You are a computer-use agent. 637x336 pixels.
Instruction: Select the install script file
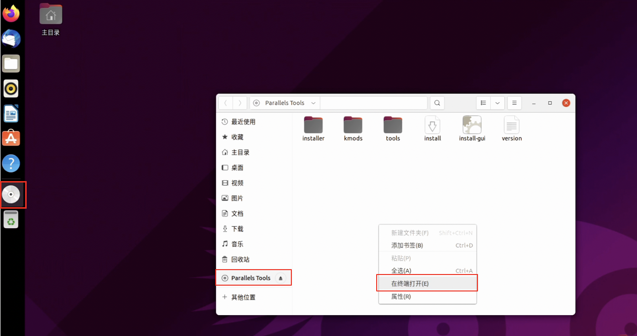pos(432,129)
